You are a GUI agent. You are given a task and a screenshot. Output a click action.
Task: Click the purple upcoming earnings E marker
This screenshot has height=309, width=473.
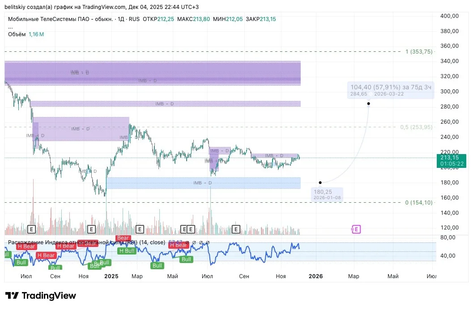tap(356, 229)
